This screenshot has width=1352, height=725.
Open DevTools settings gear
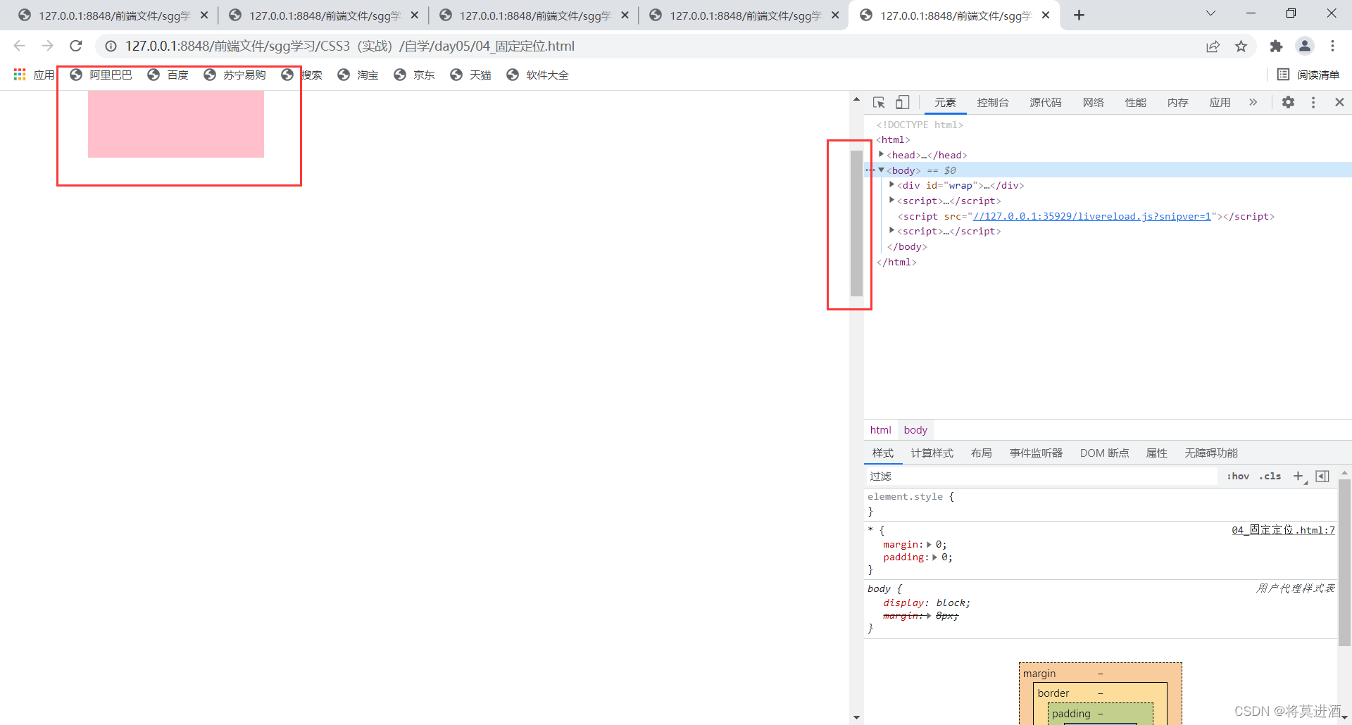1288,103
